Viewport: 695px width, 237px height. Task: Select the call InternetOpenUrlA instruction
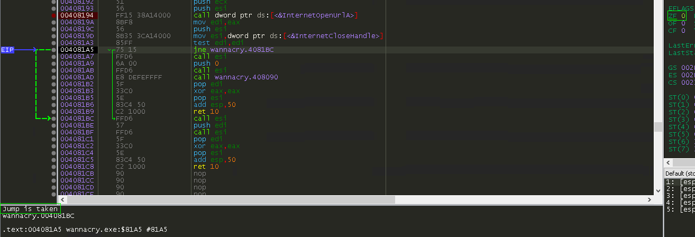(276, 15)
